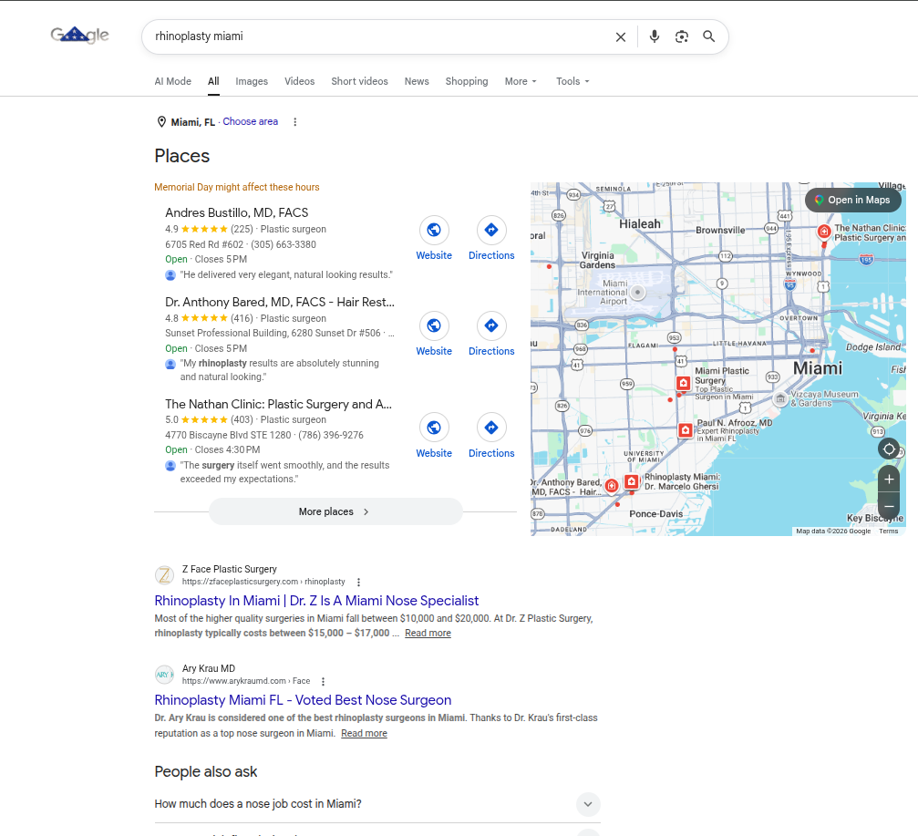
Task: Click the Miami International Airport map marker
Action: pyautogui.click(x=638, y=292)
